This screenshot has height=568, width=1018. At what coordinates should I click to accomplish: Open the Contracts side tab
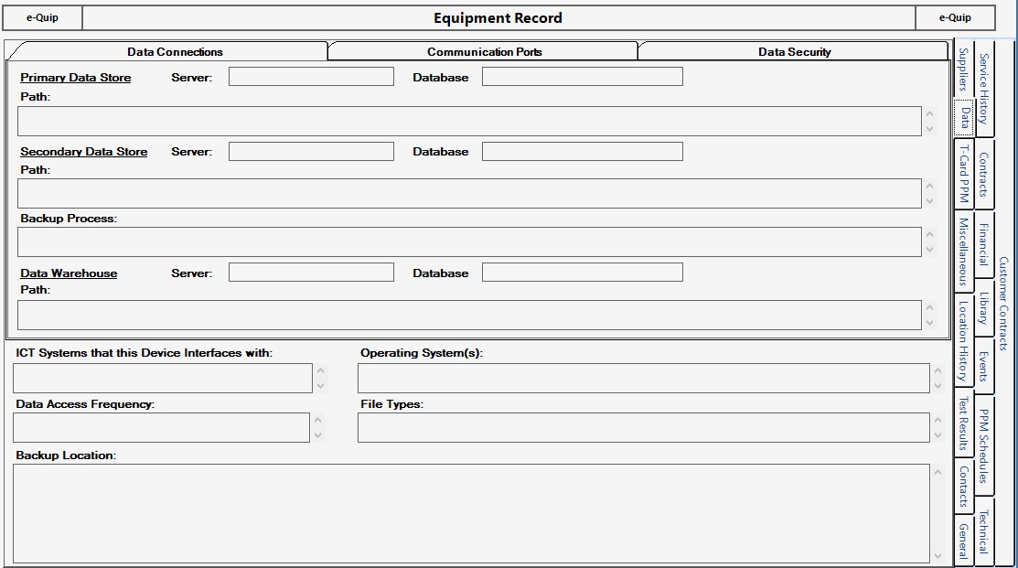coord(983,175)
